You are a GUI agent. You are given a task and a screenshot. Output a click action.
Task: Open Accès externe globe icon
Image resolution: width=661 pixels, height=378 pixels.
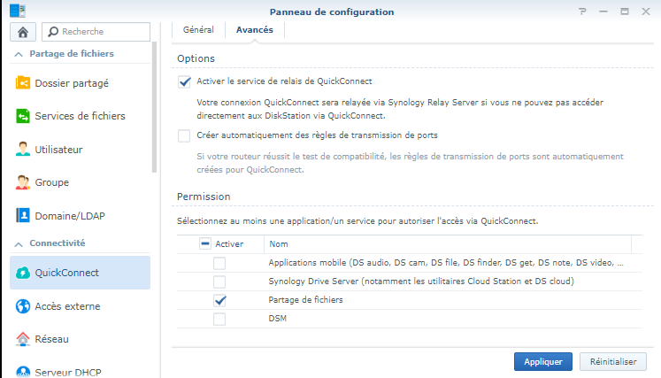[23, 306]
